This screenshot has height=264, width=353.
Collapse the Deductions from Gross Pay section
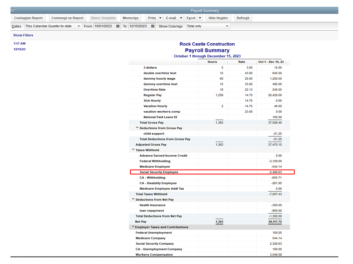[137, 128]
